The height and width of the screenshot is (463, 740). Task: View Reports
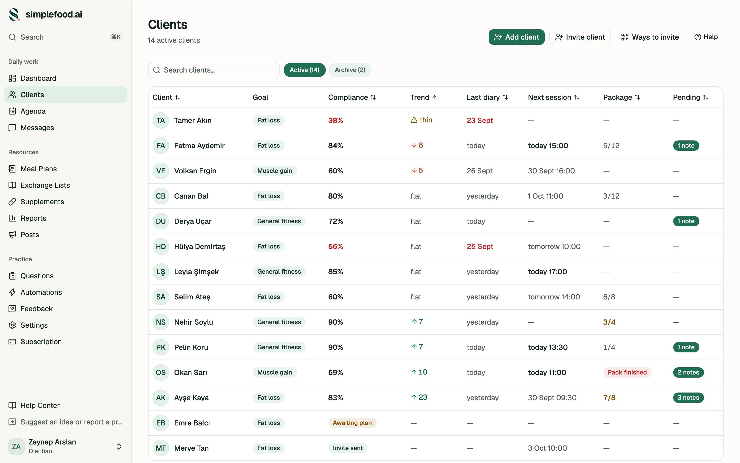coord(65,218)
